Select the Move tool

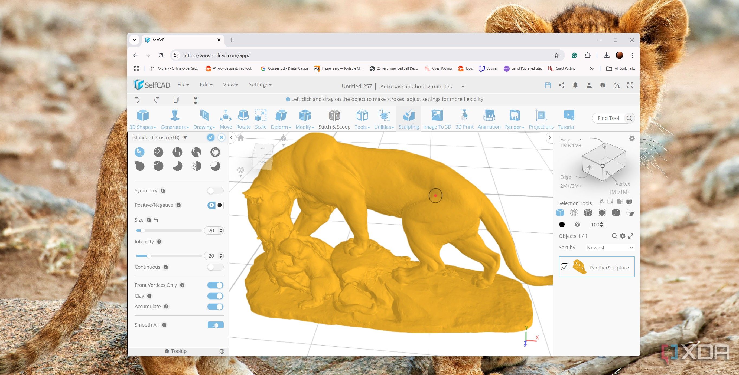pyautogui.click(x=226, y=119)
